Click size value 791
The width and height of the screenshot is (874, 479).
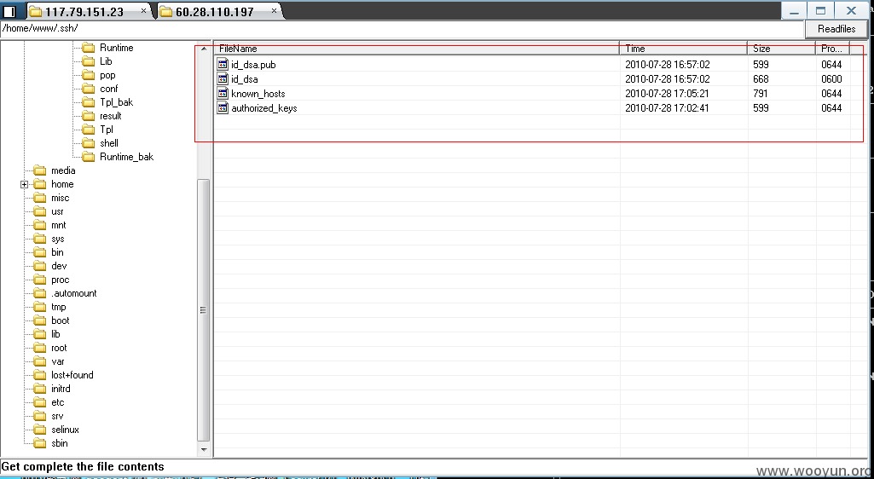tap(761, 94)
